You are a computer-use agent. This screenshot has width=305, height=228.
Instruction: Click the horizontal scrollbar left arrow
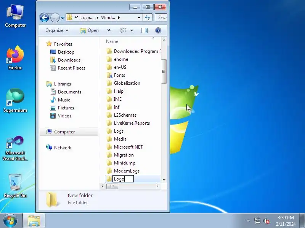click(103, 186)
